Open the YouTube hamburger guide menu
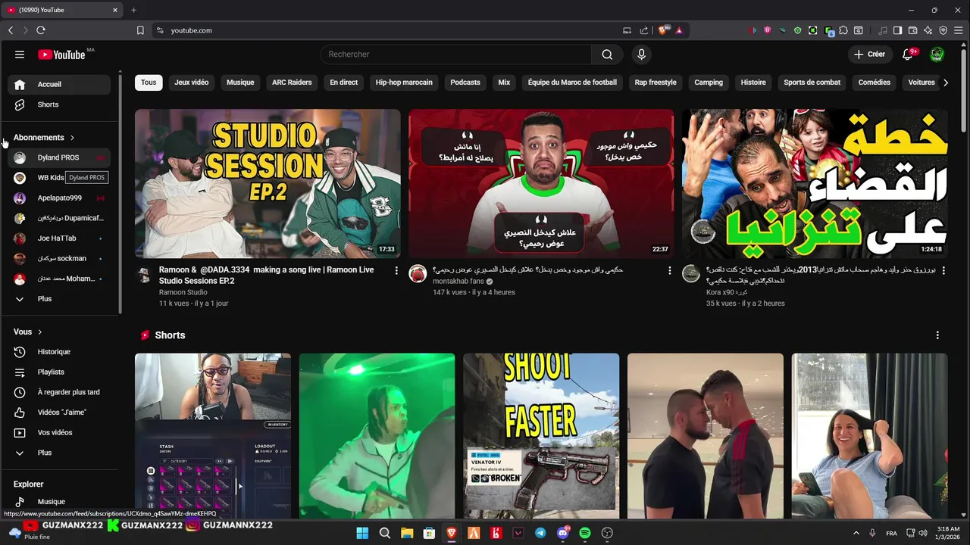The height and width of the screenshot is (545, 970). point(20,54)
